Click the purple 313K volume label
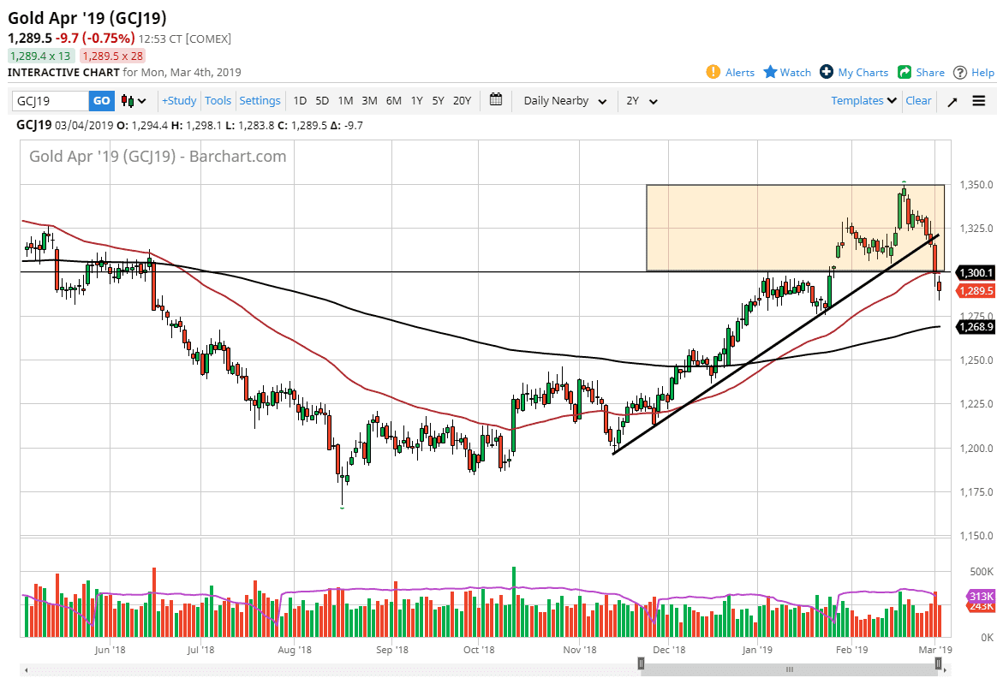The height and width of the screenshot is (684, 997). click(x=981, y=597)
